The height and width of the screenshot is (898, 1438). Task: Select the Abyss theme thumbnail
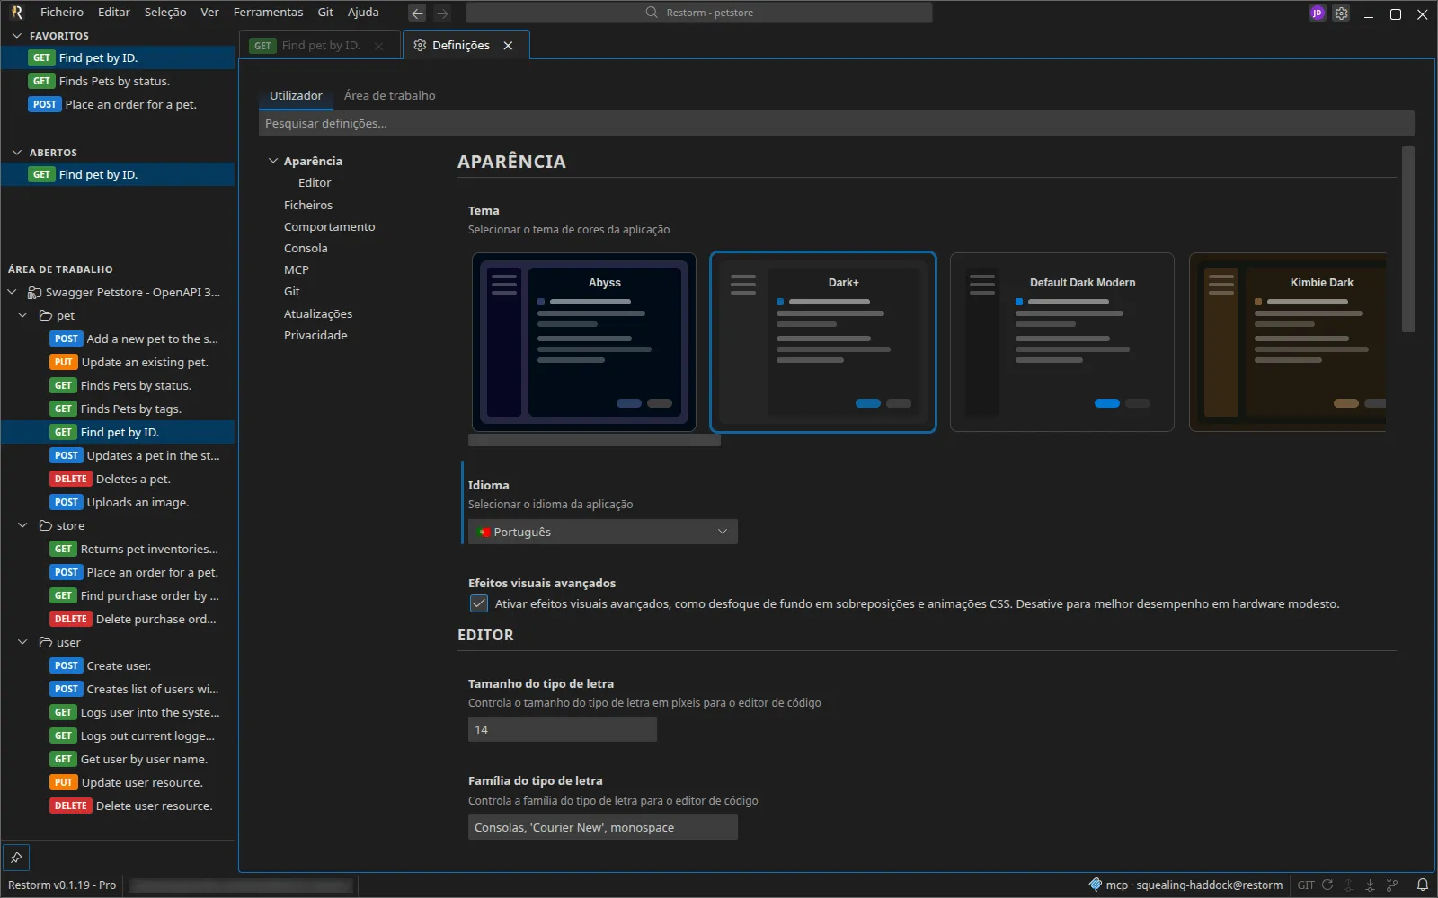click(x=584, y=342)
